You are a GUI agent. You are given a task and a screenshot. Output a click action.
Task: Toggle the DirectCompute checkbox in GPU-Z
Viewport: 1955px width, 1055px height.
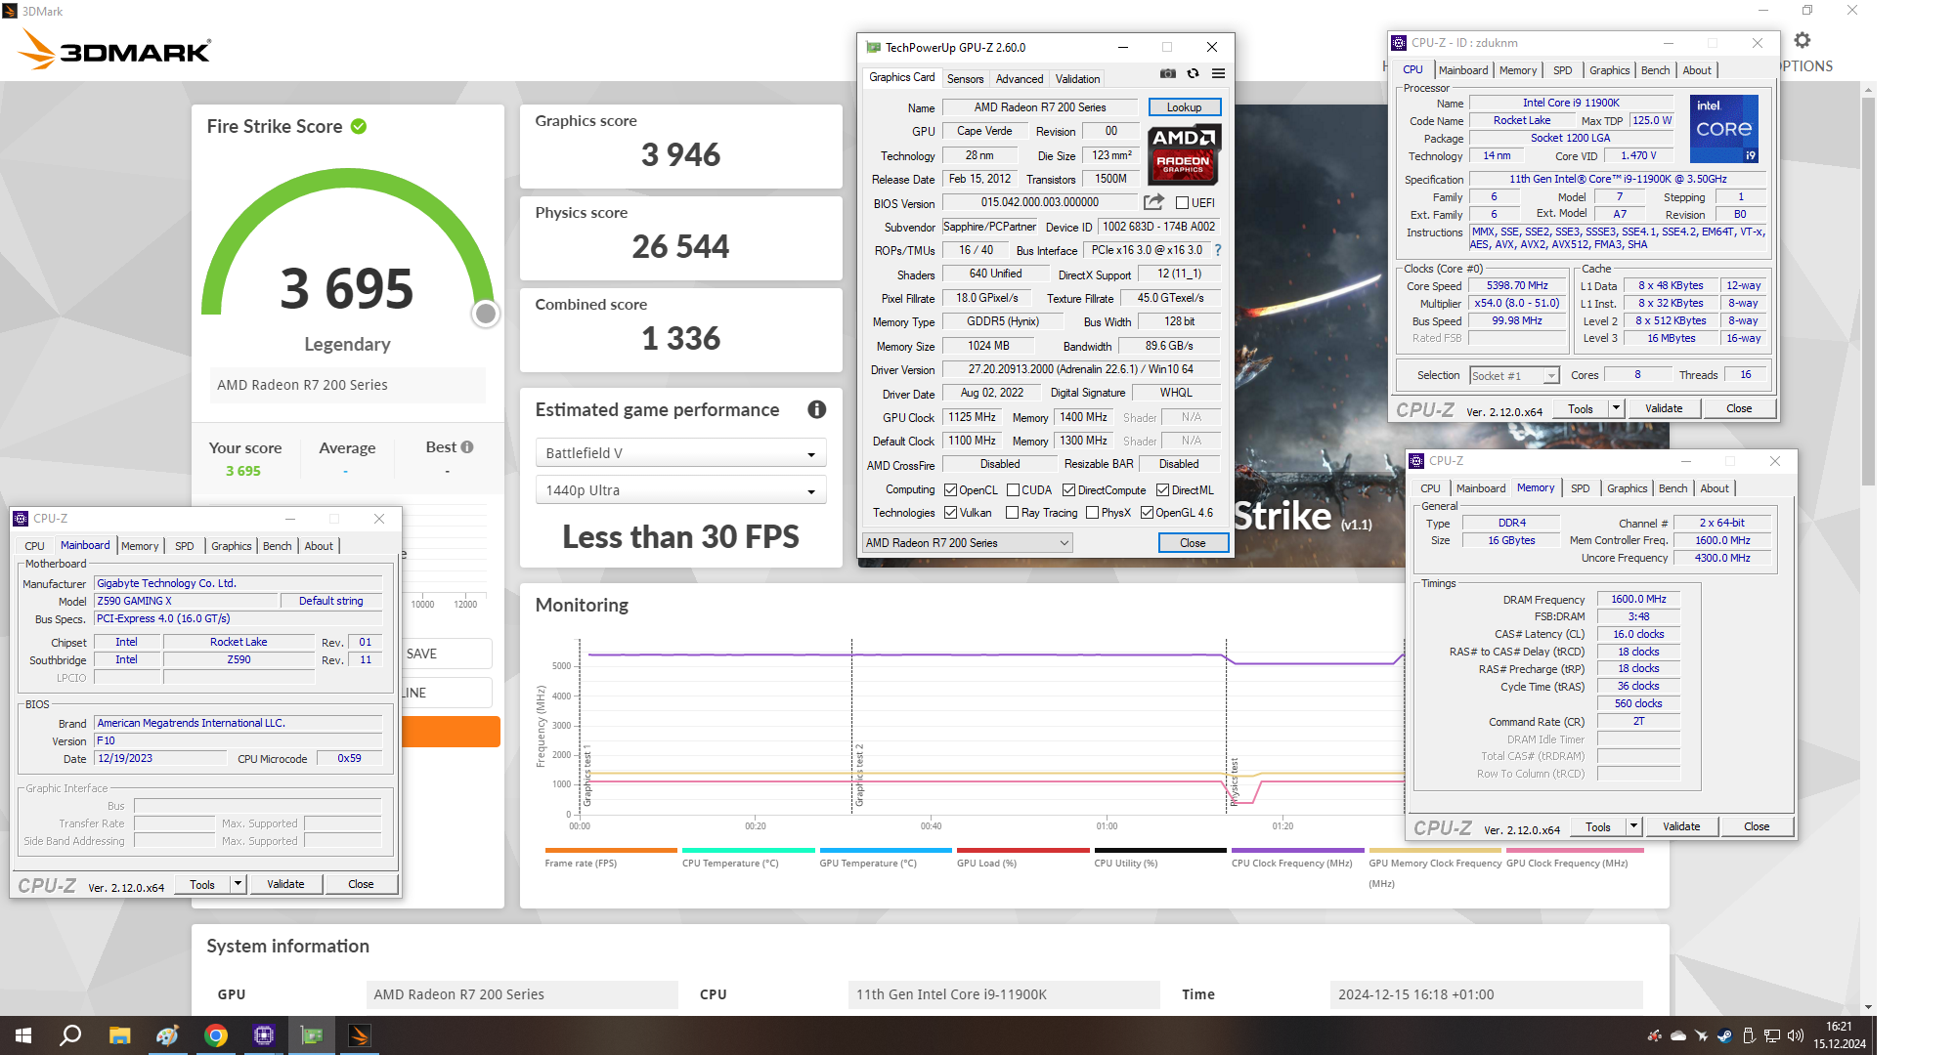coord(1068,490)
